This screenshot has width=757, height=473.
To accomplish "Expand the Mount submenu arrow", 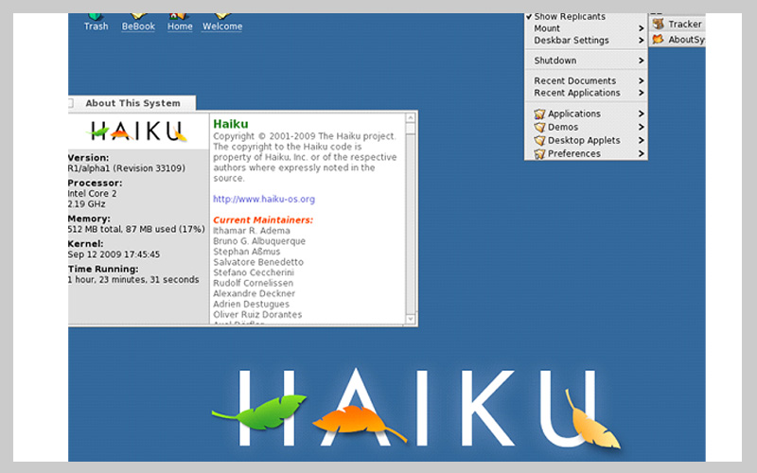I will point(642,28).
